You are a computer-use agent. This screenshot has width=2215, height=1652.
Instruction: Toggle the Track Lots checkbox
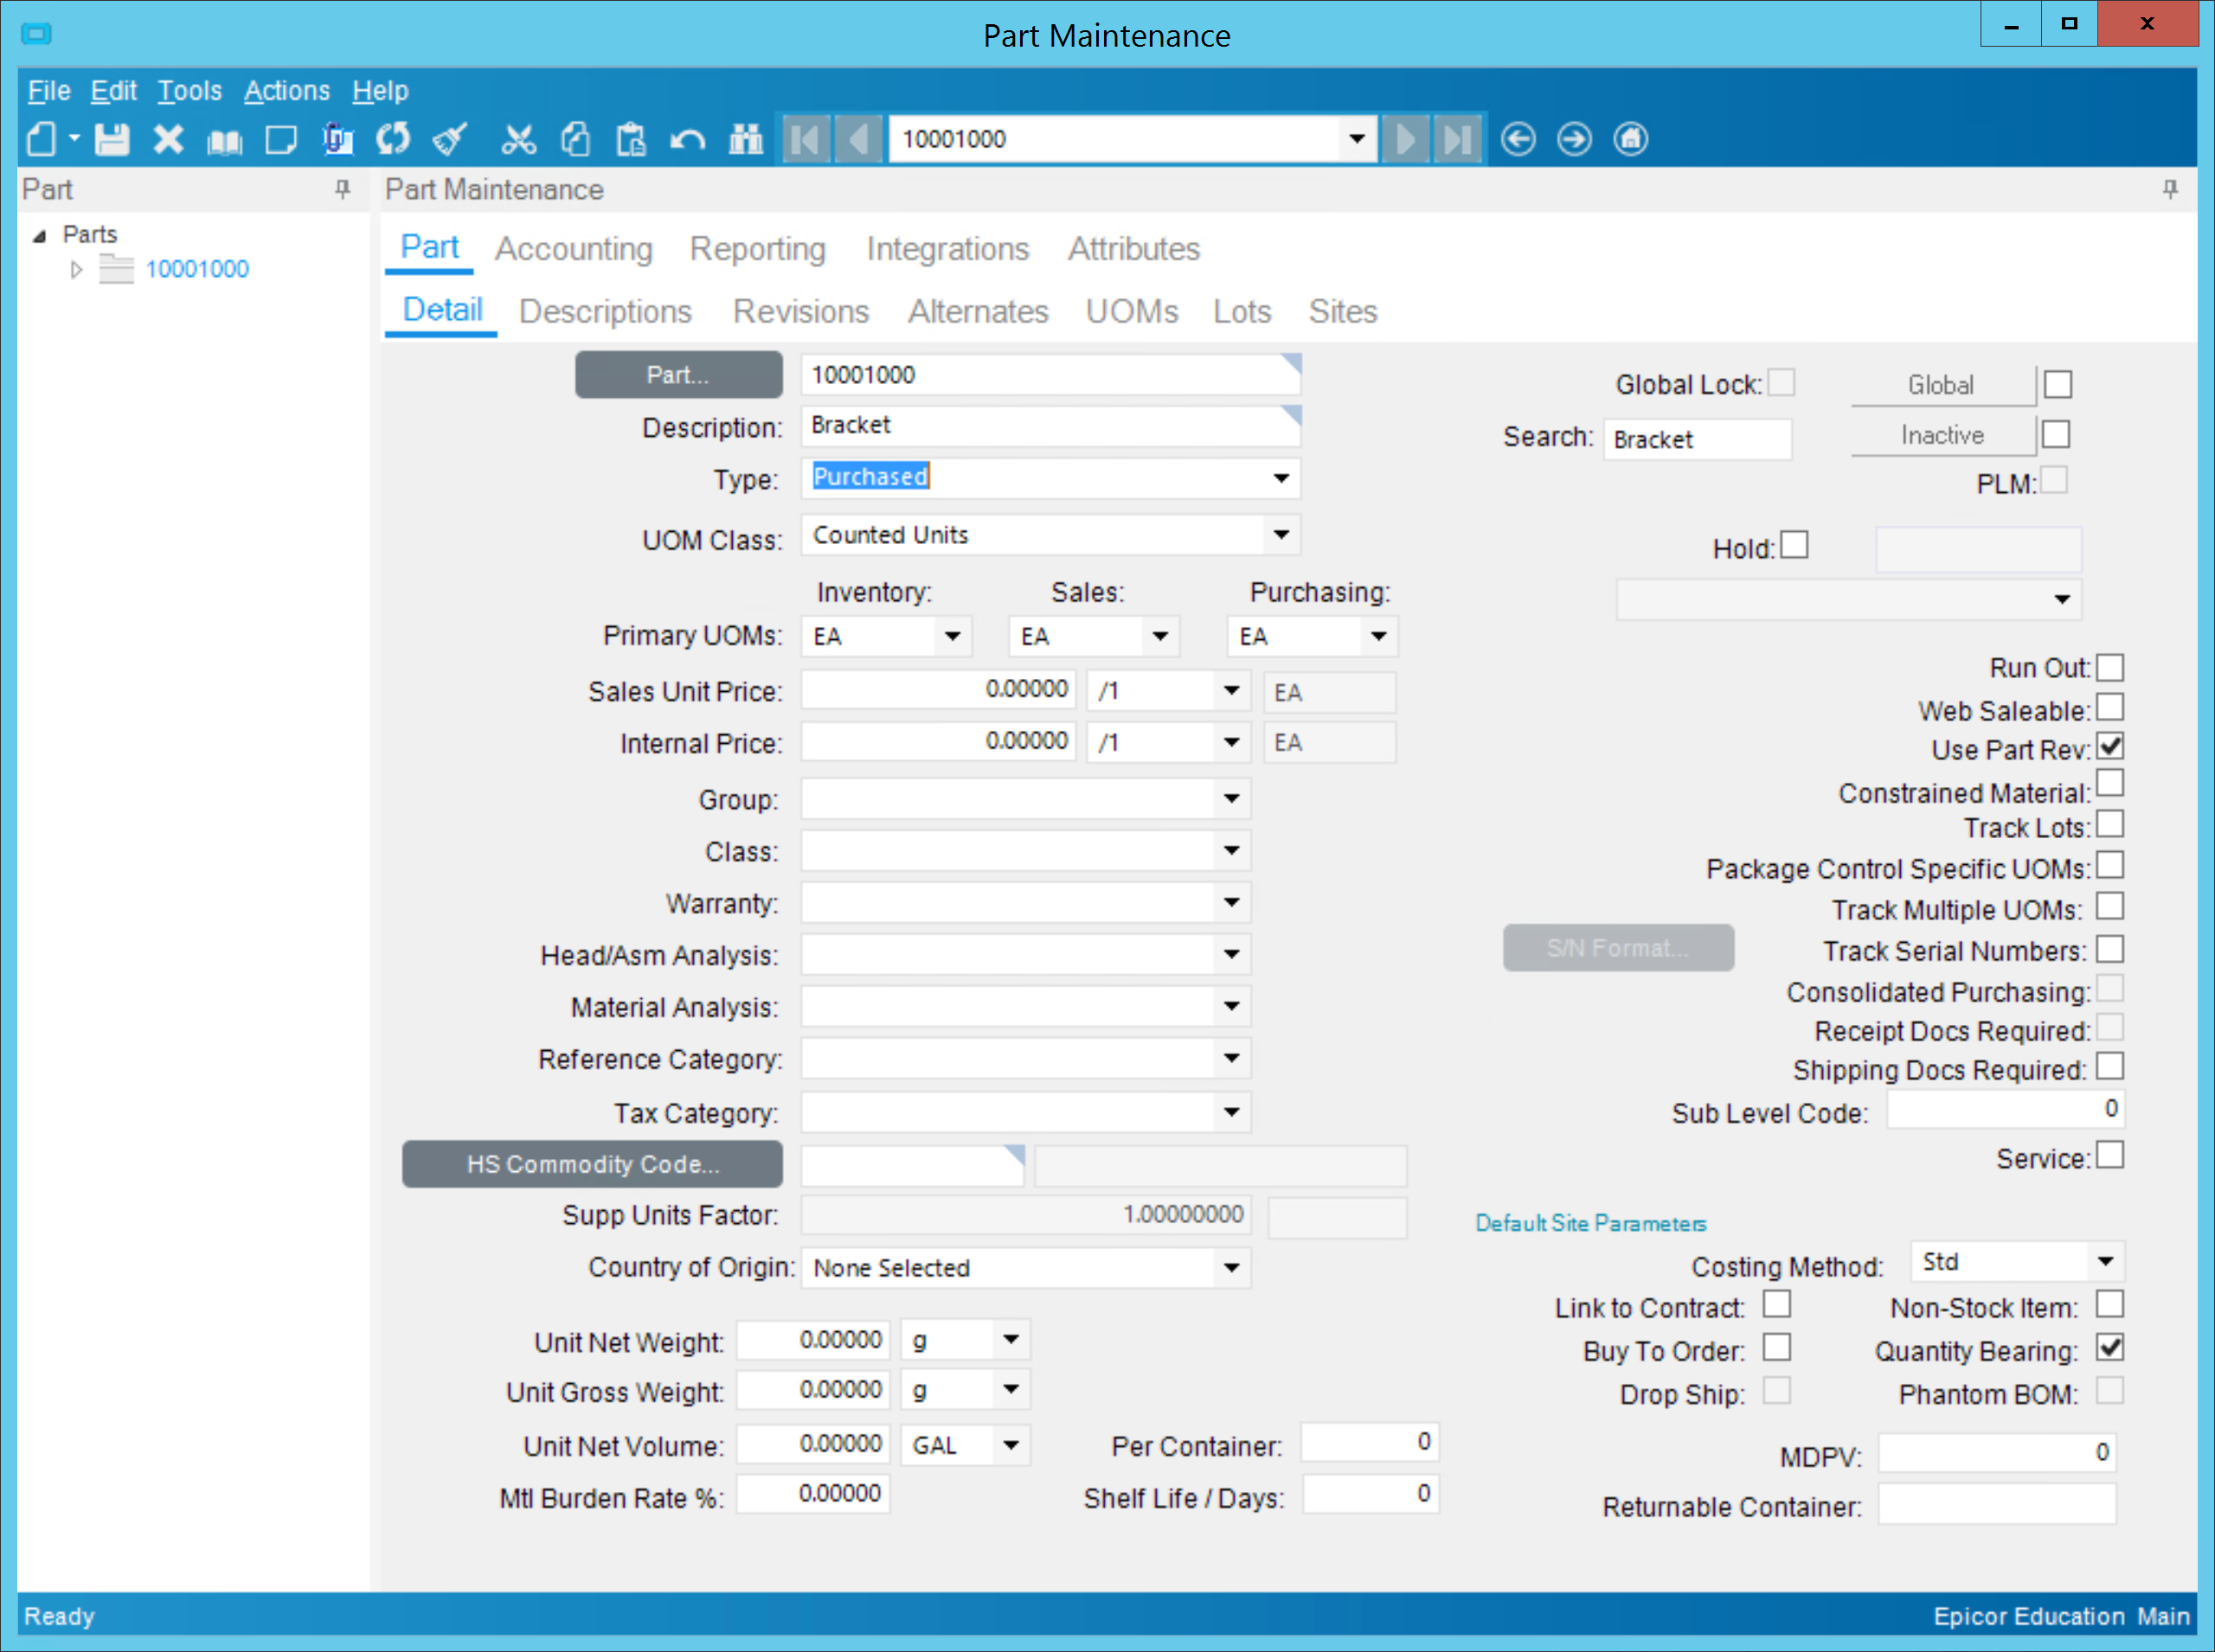pos(2110,825)
